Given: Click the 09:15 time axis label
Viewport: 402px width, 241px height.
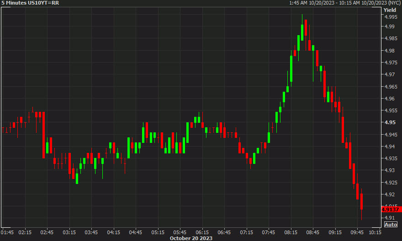Looking at the screenshot, I should coord(335,232).
